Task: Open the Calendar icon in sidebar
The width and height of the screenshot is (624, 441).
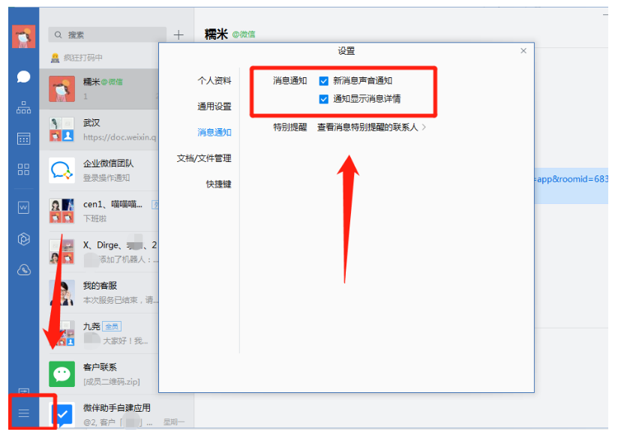Action: pyautogui.click(x=24, y=138)
